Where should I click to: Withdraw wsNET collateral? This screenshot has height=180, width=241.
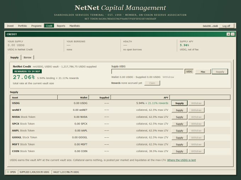(x=196, y=110)
